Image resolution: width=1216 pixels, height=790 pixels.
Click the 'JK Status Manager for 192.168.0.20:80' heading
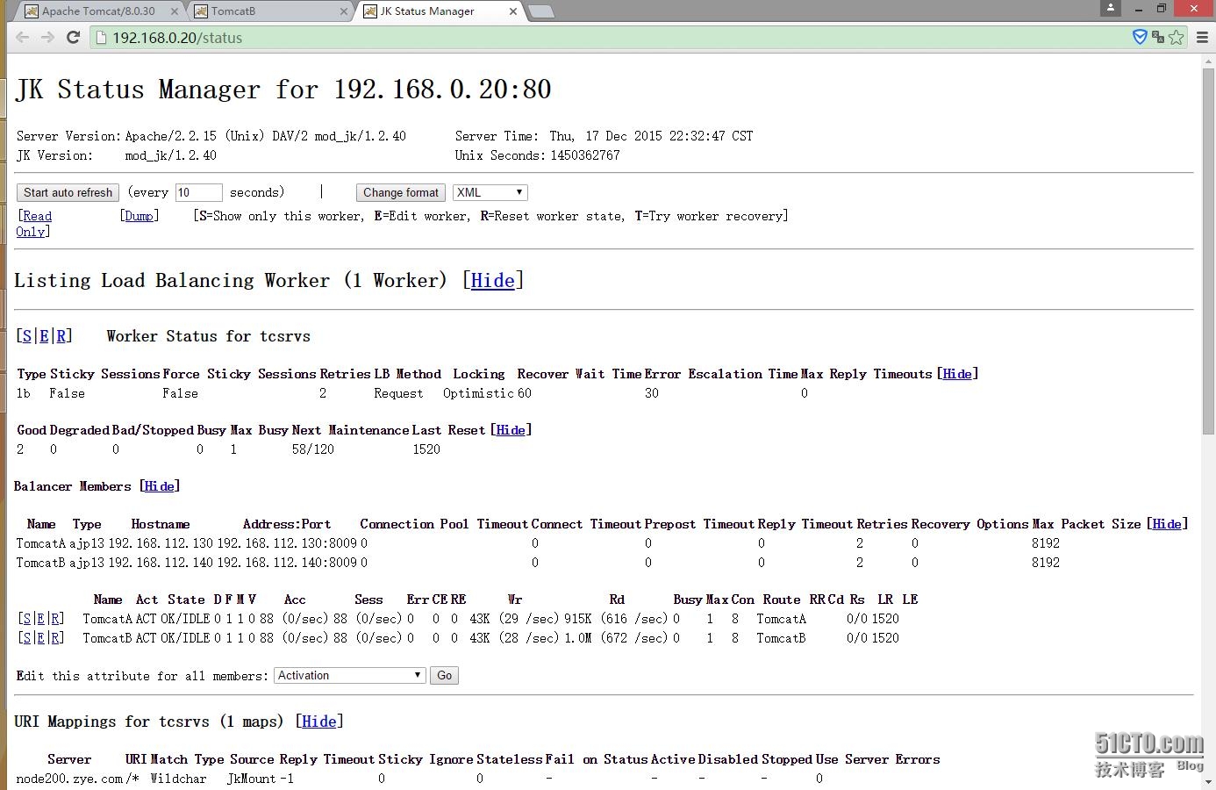pos(283,90)
